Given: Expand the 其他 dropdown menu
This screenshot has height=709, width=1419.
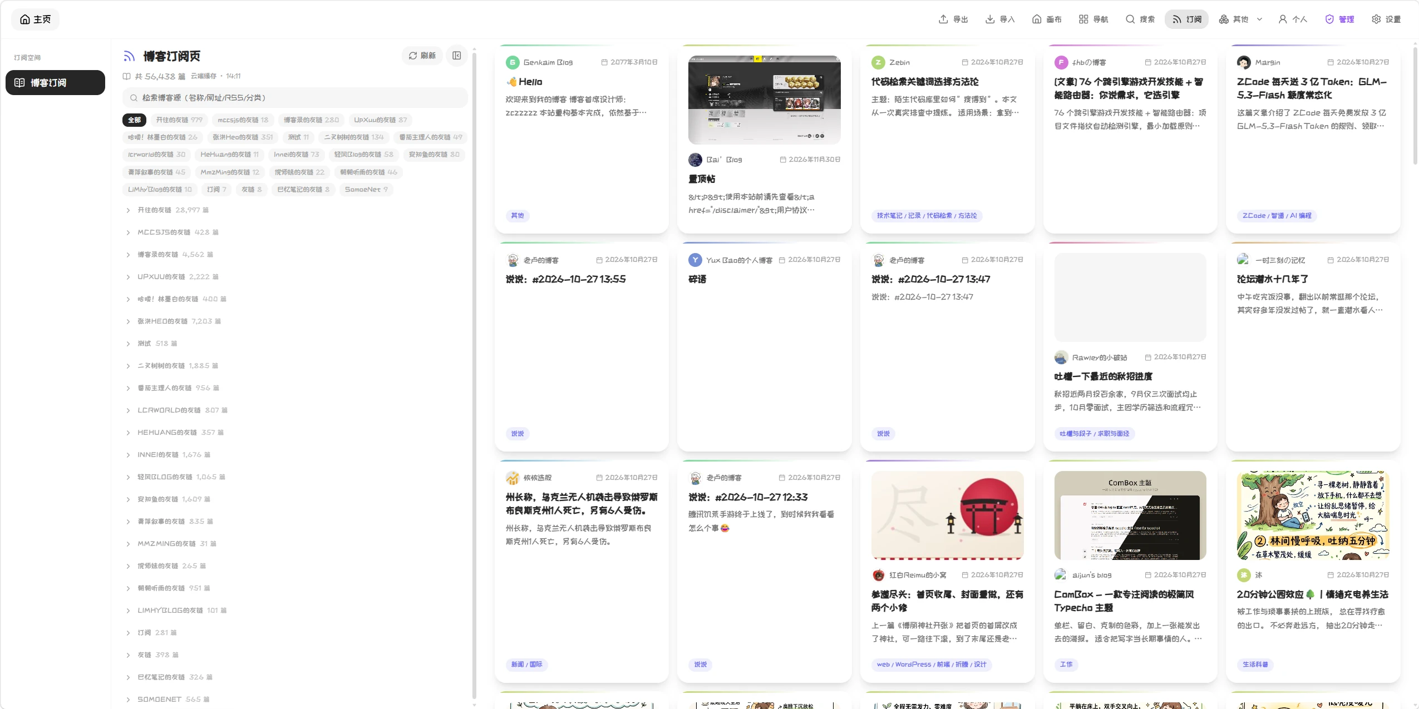Looking at the screenshot, I should 1240,19.
